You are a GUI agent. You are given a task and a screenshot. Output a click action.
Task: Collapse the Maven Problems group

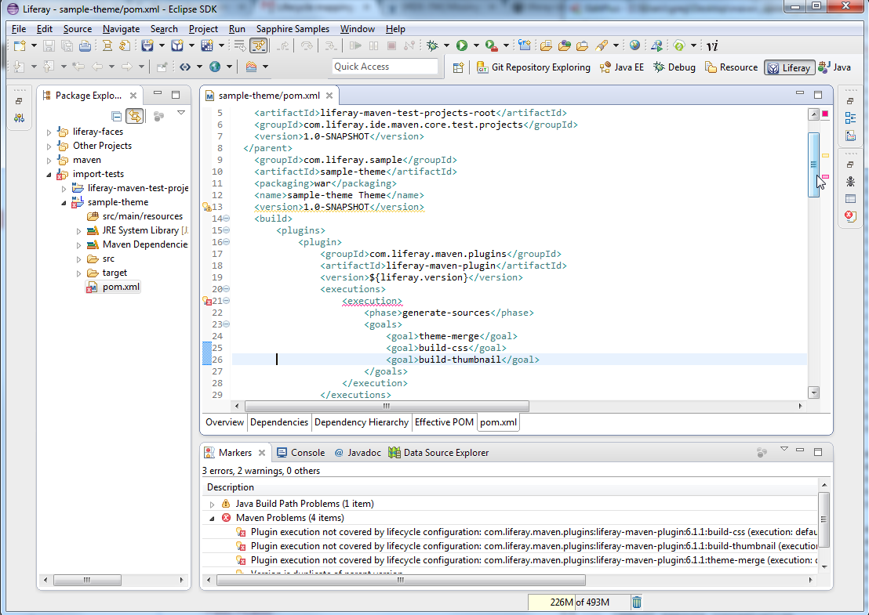[x=212, y=518]
